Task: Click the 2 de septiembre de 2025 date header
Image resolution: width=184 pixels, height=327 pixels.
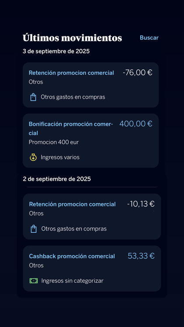Action: (x=57, y=179)
